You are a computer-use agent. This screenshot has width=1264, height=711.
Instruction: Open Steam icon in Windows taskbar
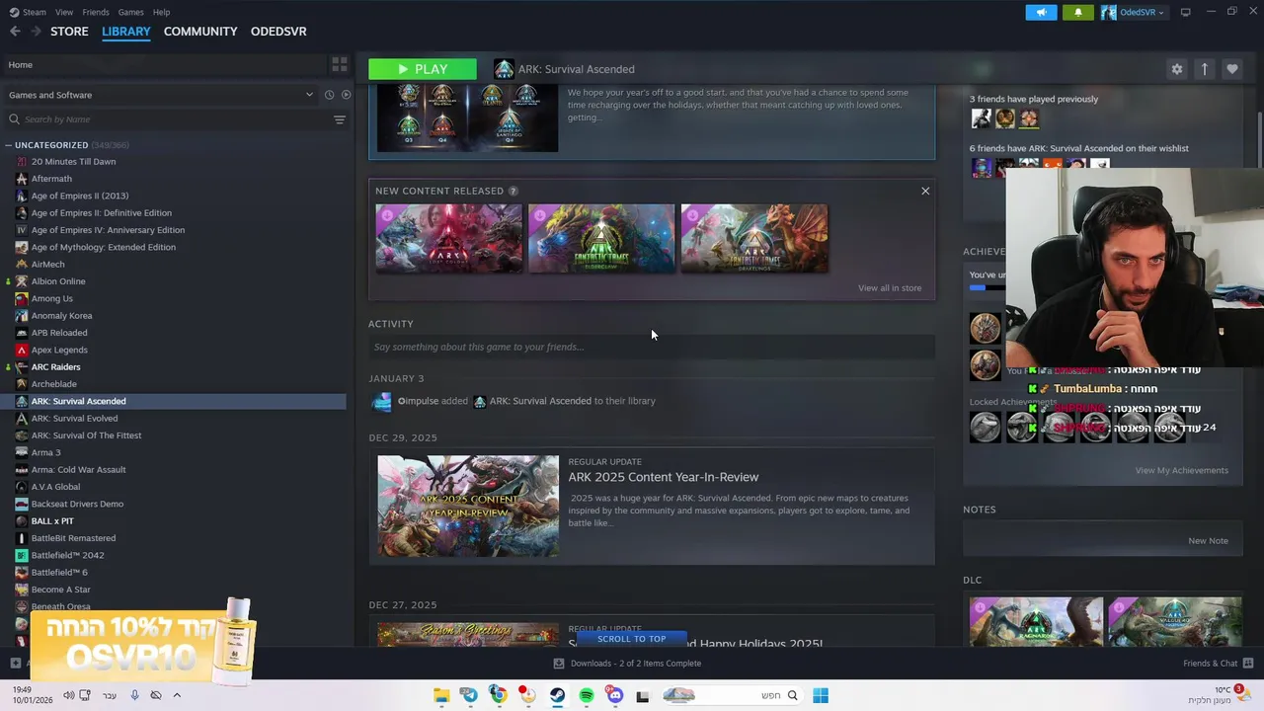[558, 695]
